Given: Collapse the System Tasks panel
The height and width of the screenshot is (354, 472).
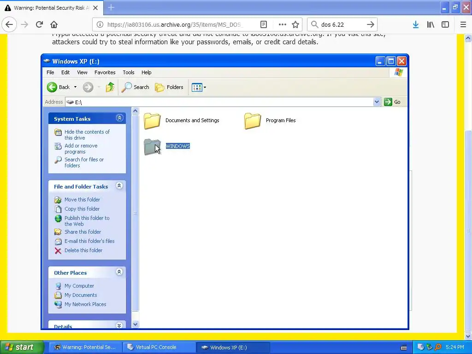Looking at the screenshot, I should (x=119, y=118).
